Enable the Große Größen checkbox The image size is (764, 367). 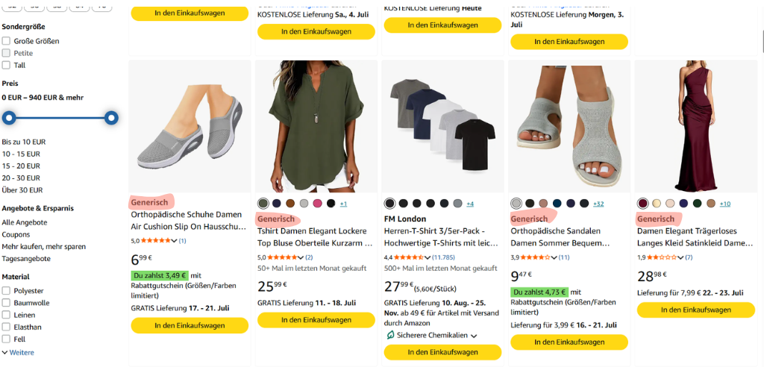pos(6,41)
